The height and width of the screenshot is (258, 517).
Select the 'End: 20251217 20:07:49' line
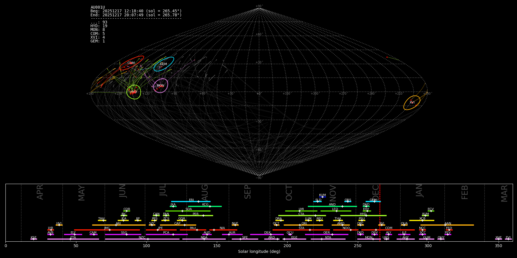click(x=136, y=15)
